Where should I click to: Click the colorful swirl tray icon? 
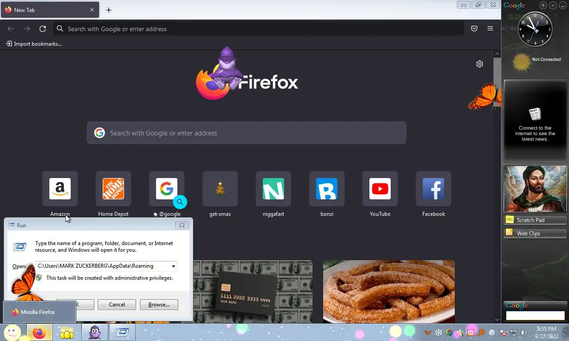point(449,333)
